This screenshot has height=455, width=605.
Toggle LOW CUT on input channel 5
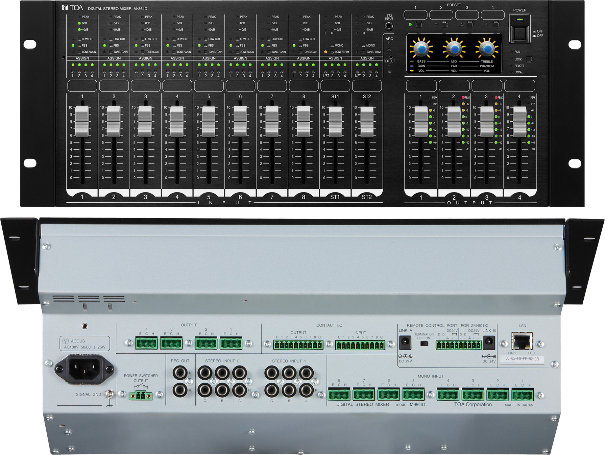206,39
